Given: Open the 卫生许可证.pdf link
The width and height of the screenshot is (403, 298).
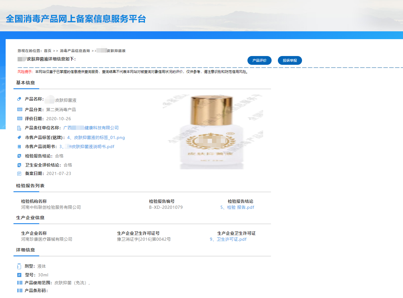Looking at the screenshot, I should tap(228, 239).
